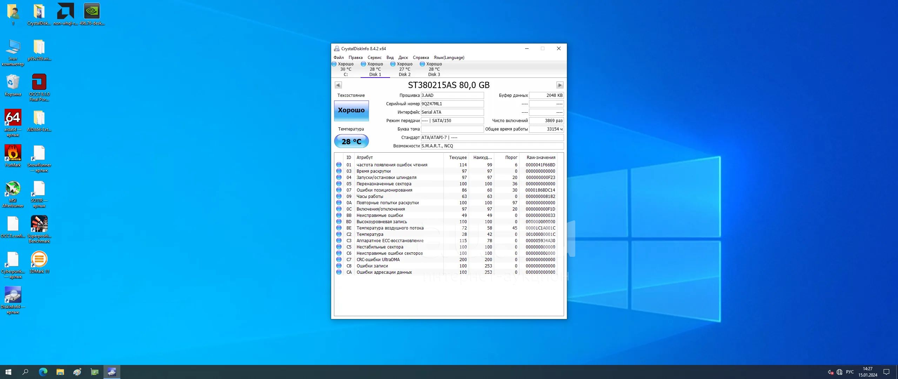
Task: Open the Справка menu
Action: point(421,58)
